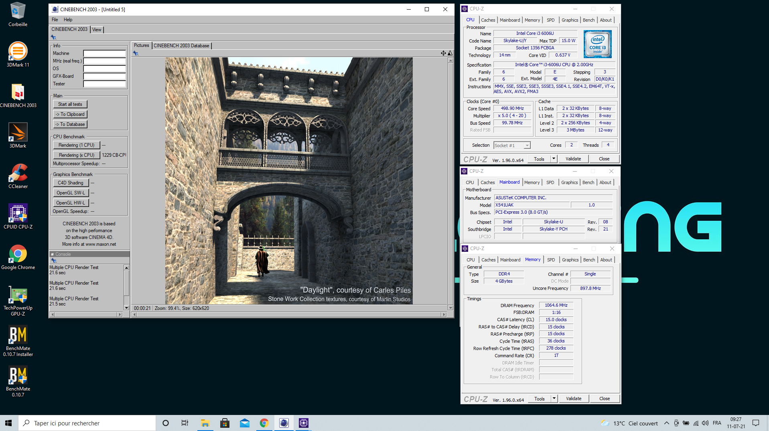769x431 pixels.
Task: Click Start all tests button
Action: [x=70, y=104]
